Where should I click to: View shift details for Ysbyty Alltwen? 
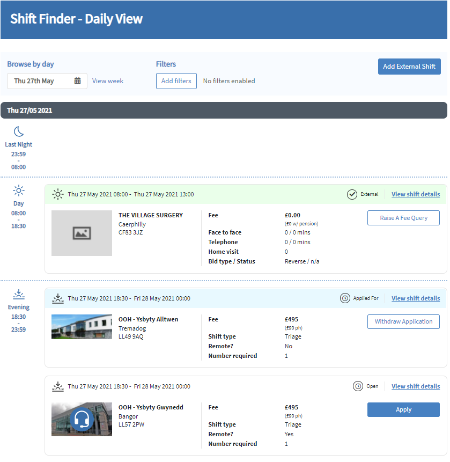pos(415,298)
